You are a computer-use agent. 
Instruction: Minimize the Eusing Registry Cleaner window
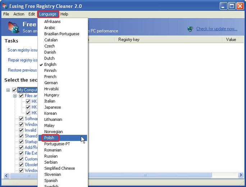point(223,6)
